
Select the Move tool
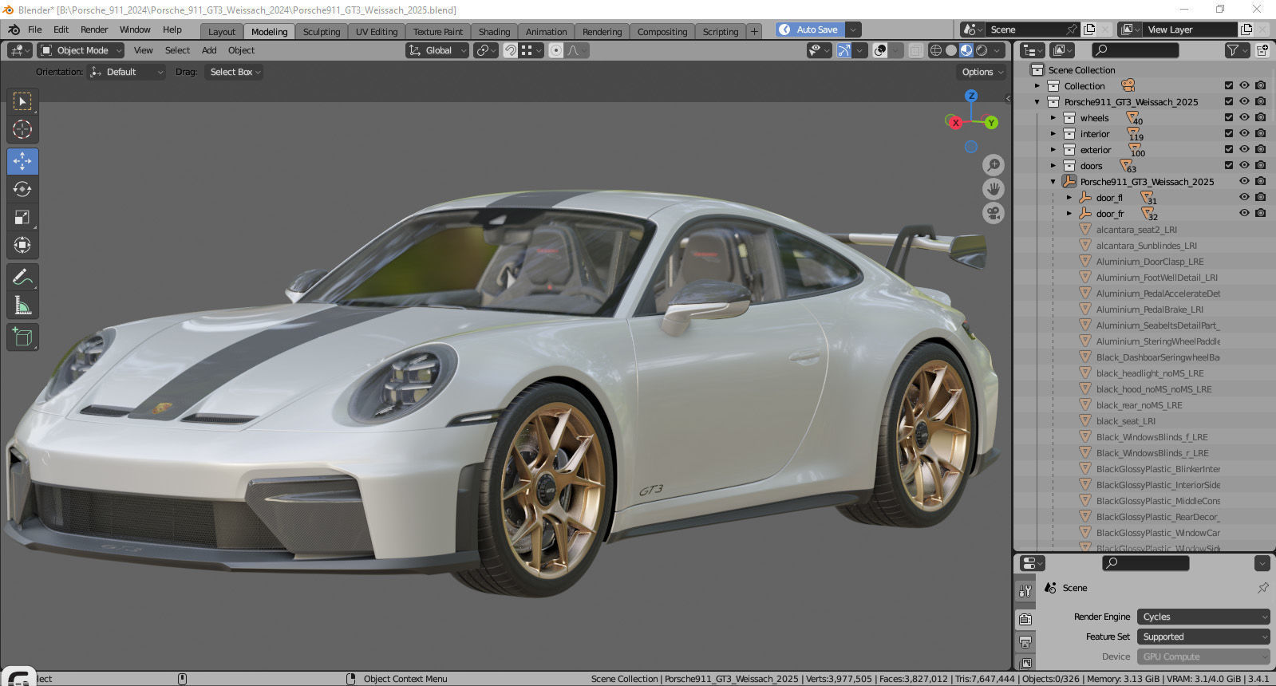(22, 161)
